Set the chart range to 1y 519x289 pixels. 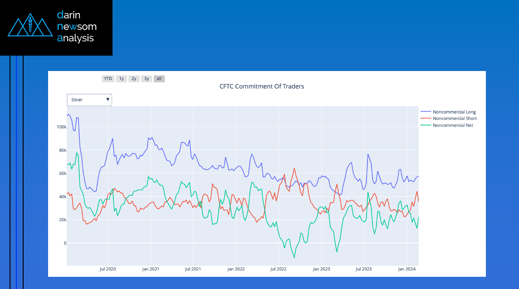(121, 79)
